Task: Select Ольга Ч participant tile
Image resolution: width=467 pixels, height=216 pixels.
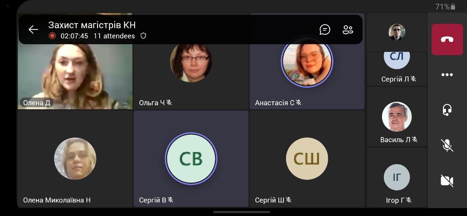Action: [x=191, y=61]
